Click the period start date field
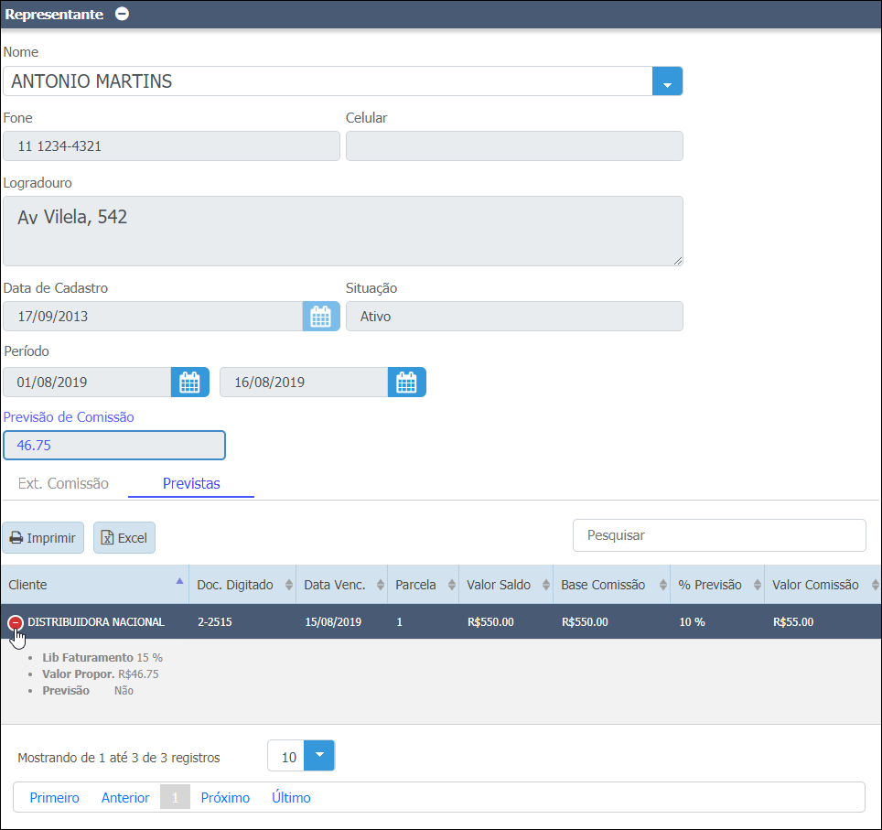 (87, 383)
